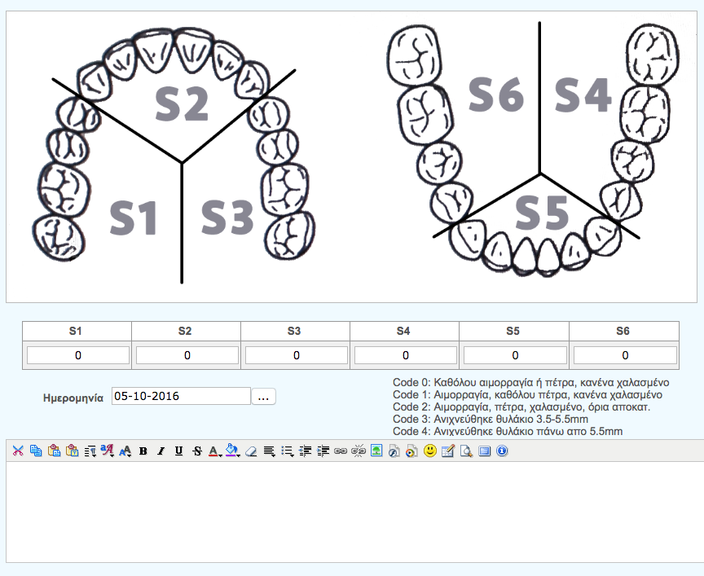The image size is (704, 576).
Task: Toggle italic formatting
Action: [161, 451]
